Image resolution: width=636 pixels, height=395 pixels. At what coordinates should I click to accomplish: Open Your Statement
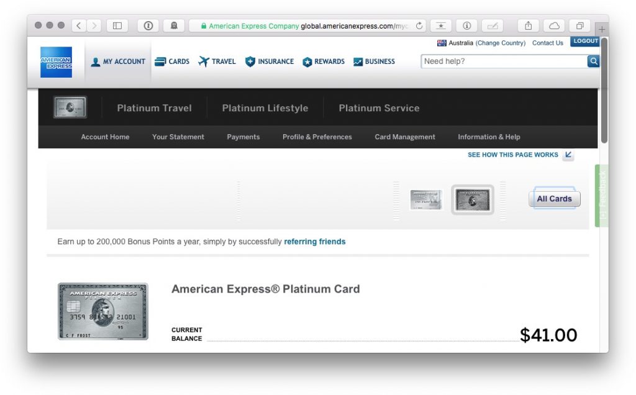click(x=178, y=137)
